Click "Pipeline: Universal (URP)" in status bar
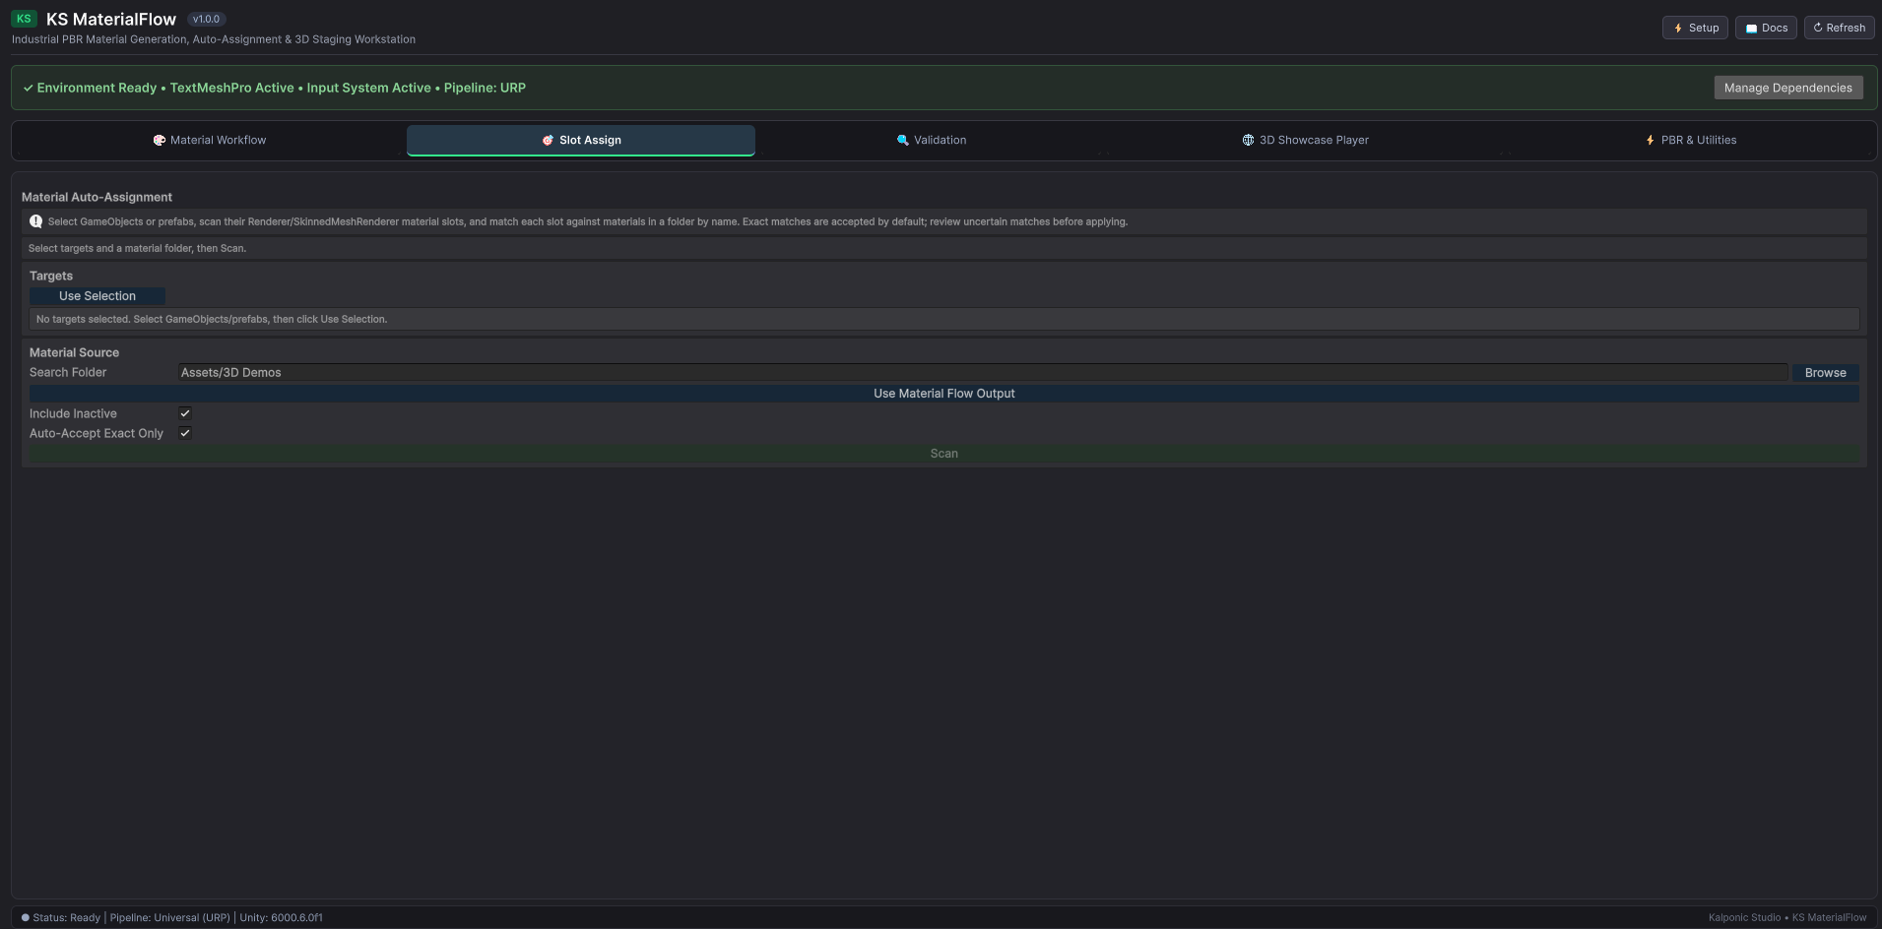The image size is (1882, 929). pyautogui.click(x=169, y=917)
